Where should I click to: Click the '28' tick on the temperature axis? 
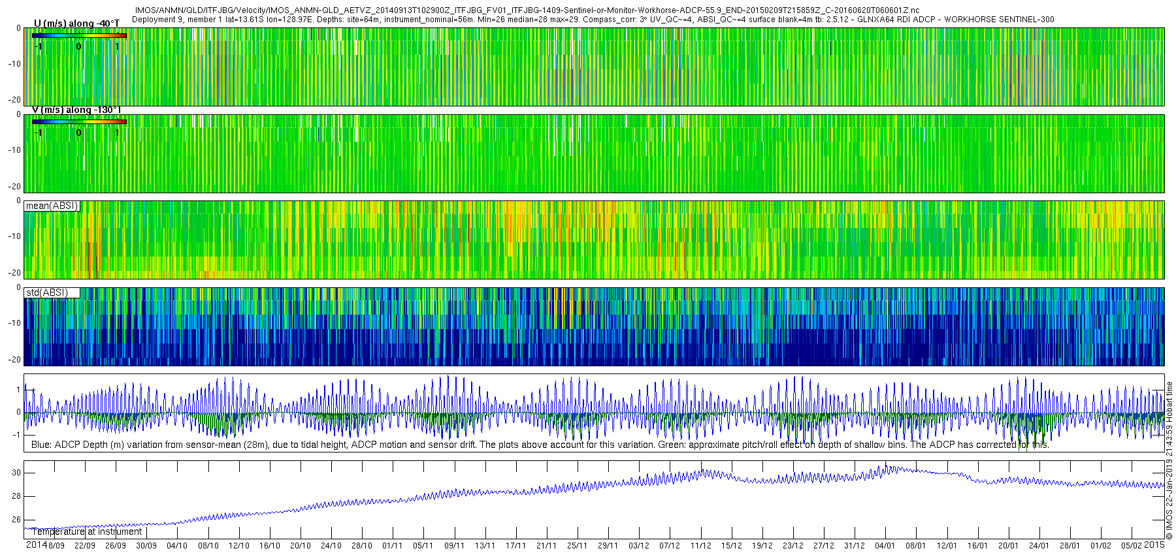[16, 496]
